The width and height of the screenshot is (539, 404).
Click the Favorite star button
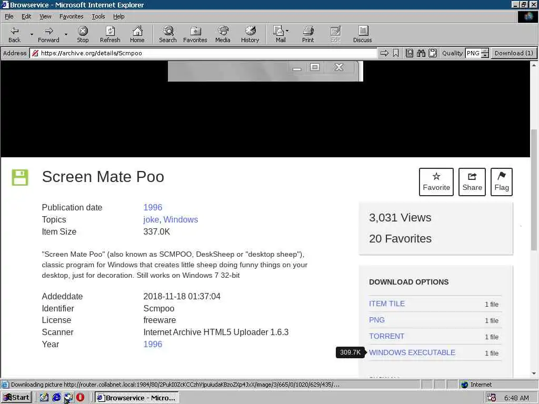(x=436, y=181)
